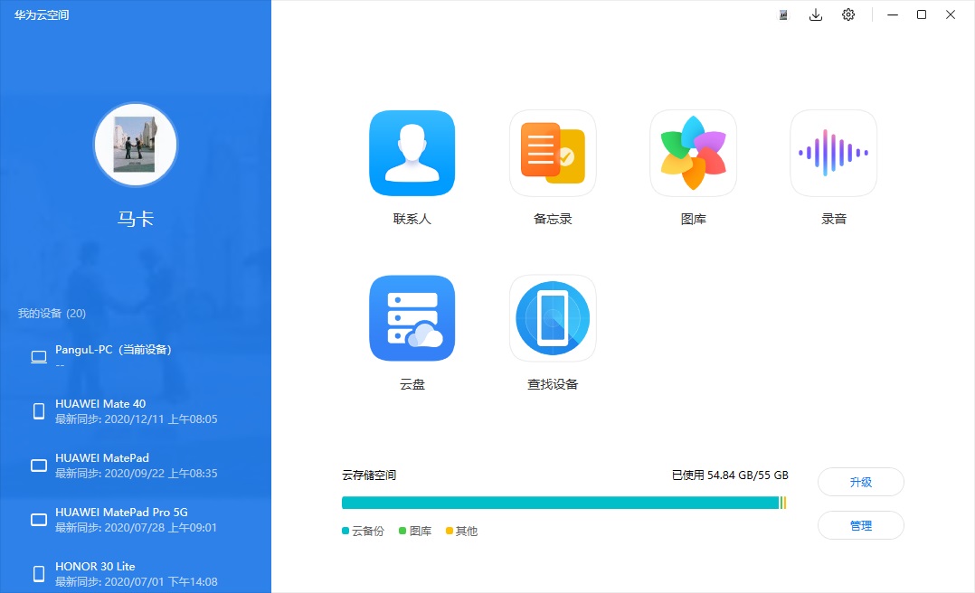
Task: Click the 查找设备 label text
Action: [552, 384]
